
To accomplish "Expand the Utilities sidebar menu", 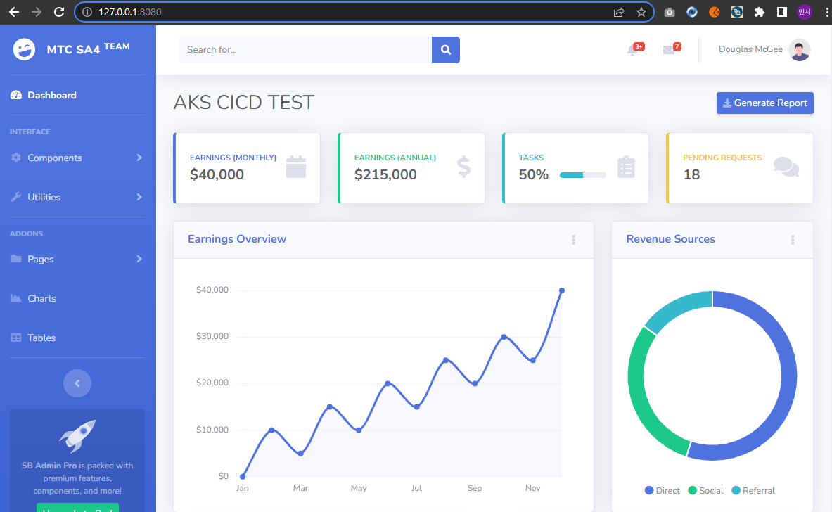I will pos(77,197).
